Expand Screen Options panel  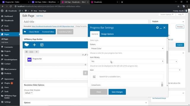tap(167, 14)
